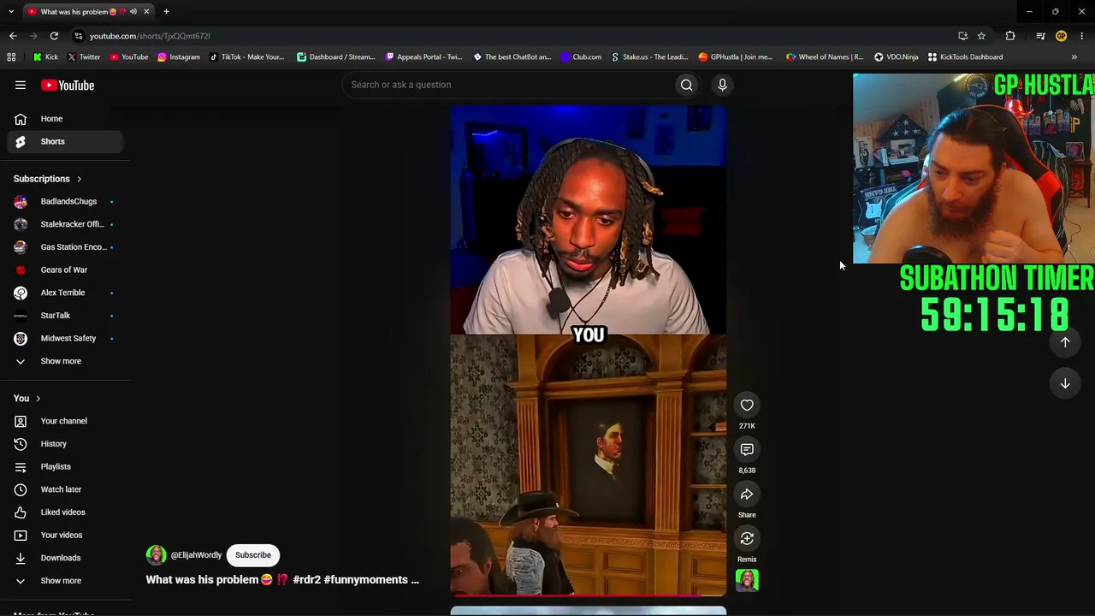Click the #funnymoments hashtag

(x=365, y=580)
